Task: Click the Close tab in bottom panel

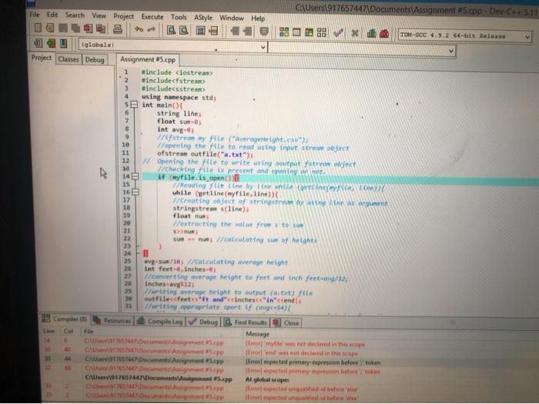Action: pos(286,323)
